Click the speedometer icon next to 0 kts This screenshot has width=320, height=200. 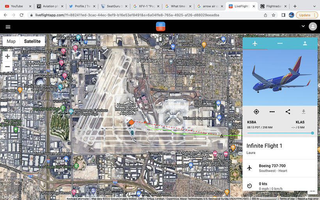click(x=249, y=186)
